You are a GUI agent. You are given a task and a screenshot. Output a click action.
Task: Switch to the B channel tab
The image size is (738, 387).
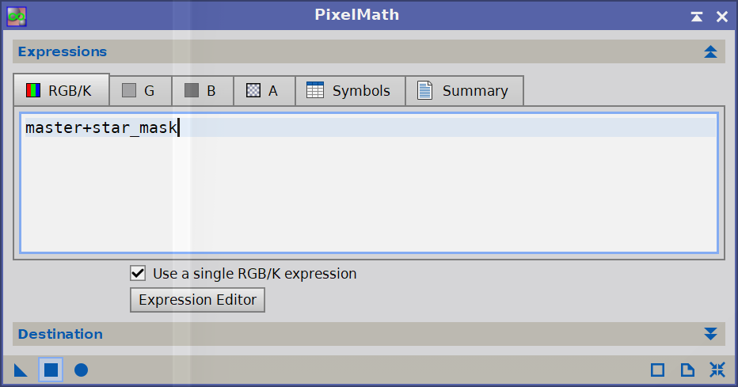coord(201,91)
